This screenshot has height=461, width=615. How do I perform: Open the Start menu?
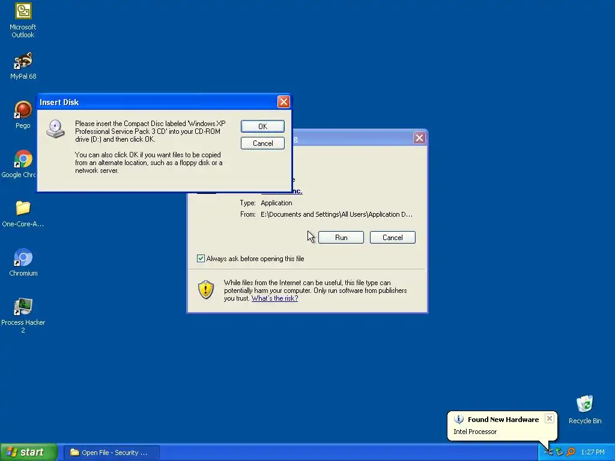[29, 452]
